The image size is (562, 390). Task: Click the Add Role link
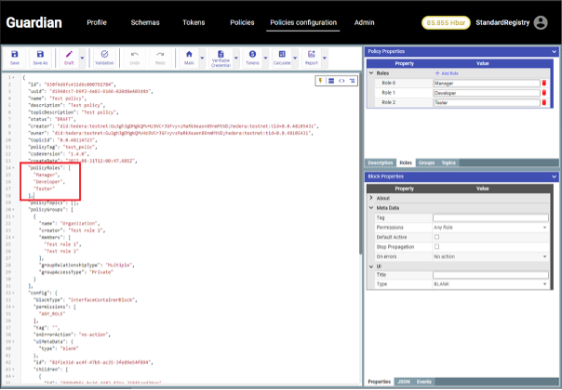tap(448, 72)
